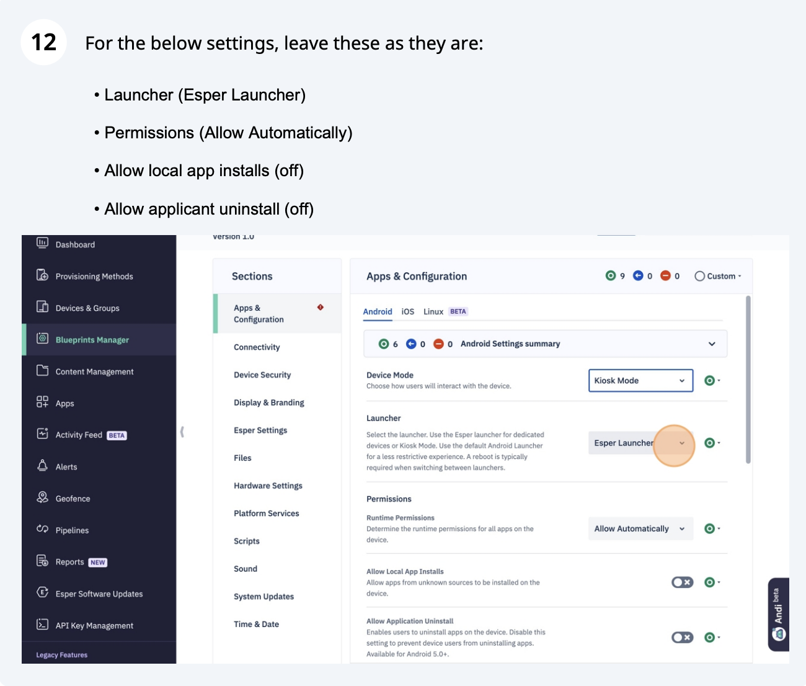This screenshot has width=806, height=686.
Task: Switch to the iOS tab
Action: point(407,312)
